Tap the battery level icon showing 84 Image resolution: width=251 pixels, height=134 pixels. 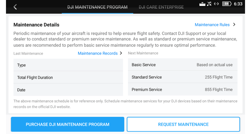click(227, 4)
